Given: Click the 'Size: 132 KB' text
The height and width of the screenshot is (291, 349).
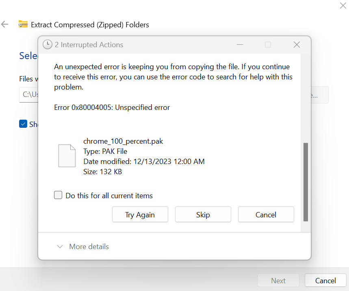Looking at the screenshot, I should point(103,172).
